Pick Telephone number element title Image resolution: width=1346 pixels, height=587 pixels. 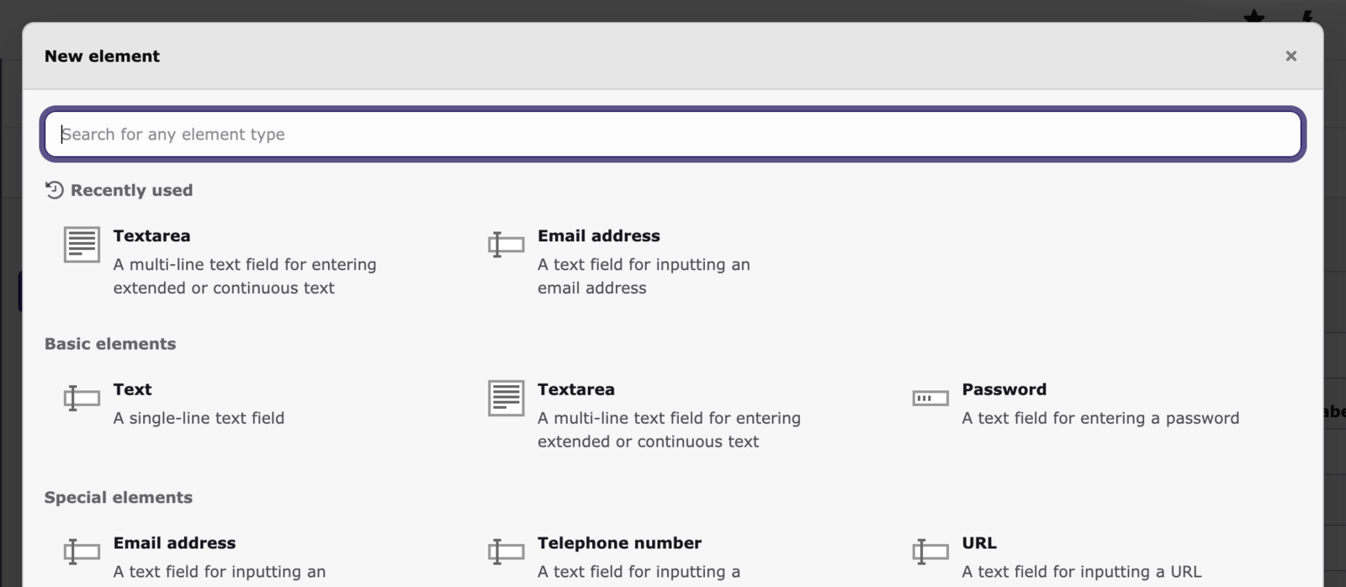(x=619, y=543)
